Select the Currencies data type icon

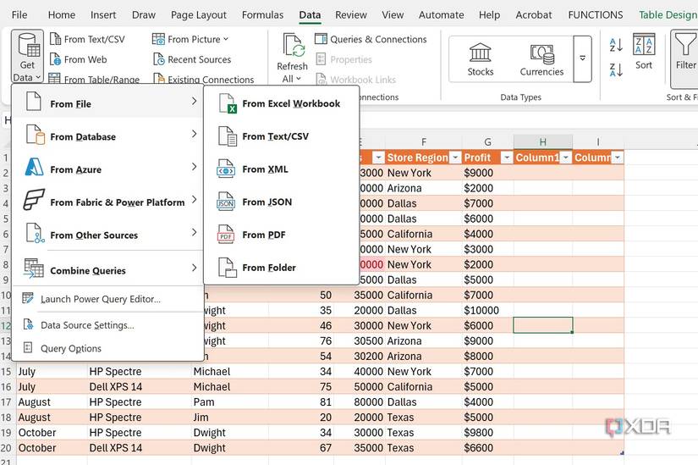click(x=541, y=53)
